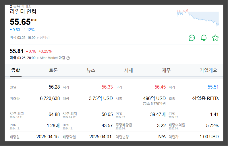The image size is (228, 146).
Task: Click the won market cap 72조 6,779억원
Action: click(x=154, y=104)
